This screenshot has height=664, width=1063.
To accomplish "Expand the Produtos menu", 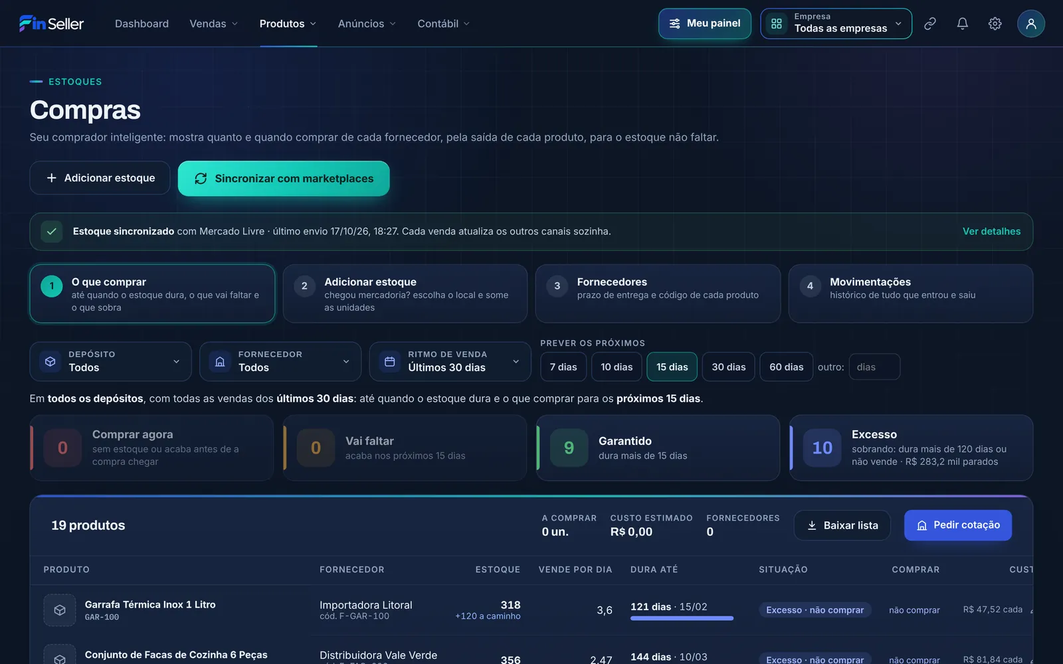I will 288,24.
